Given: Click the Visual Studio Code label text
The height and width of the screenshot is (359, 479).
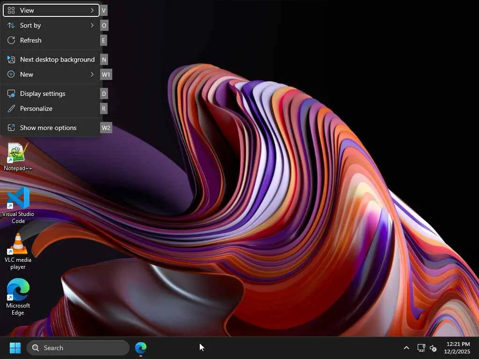Looking at the screenshot, I should point(18,217).
